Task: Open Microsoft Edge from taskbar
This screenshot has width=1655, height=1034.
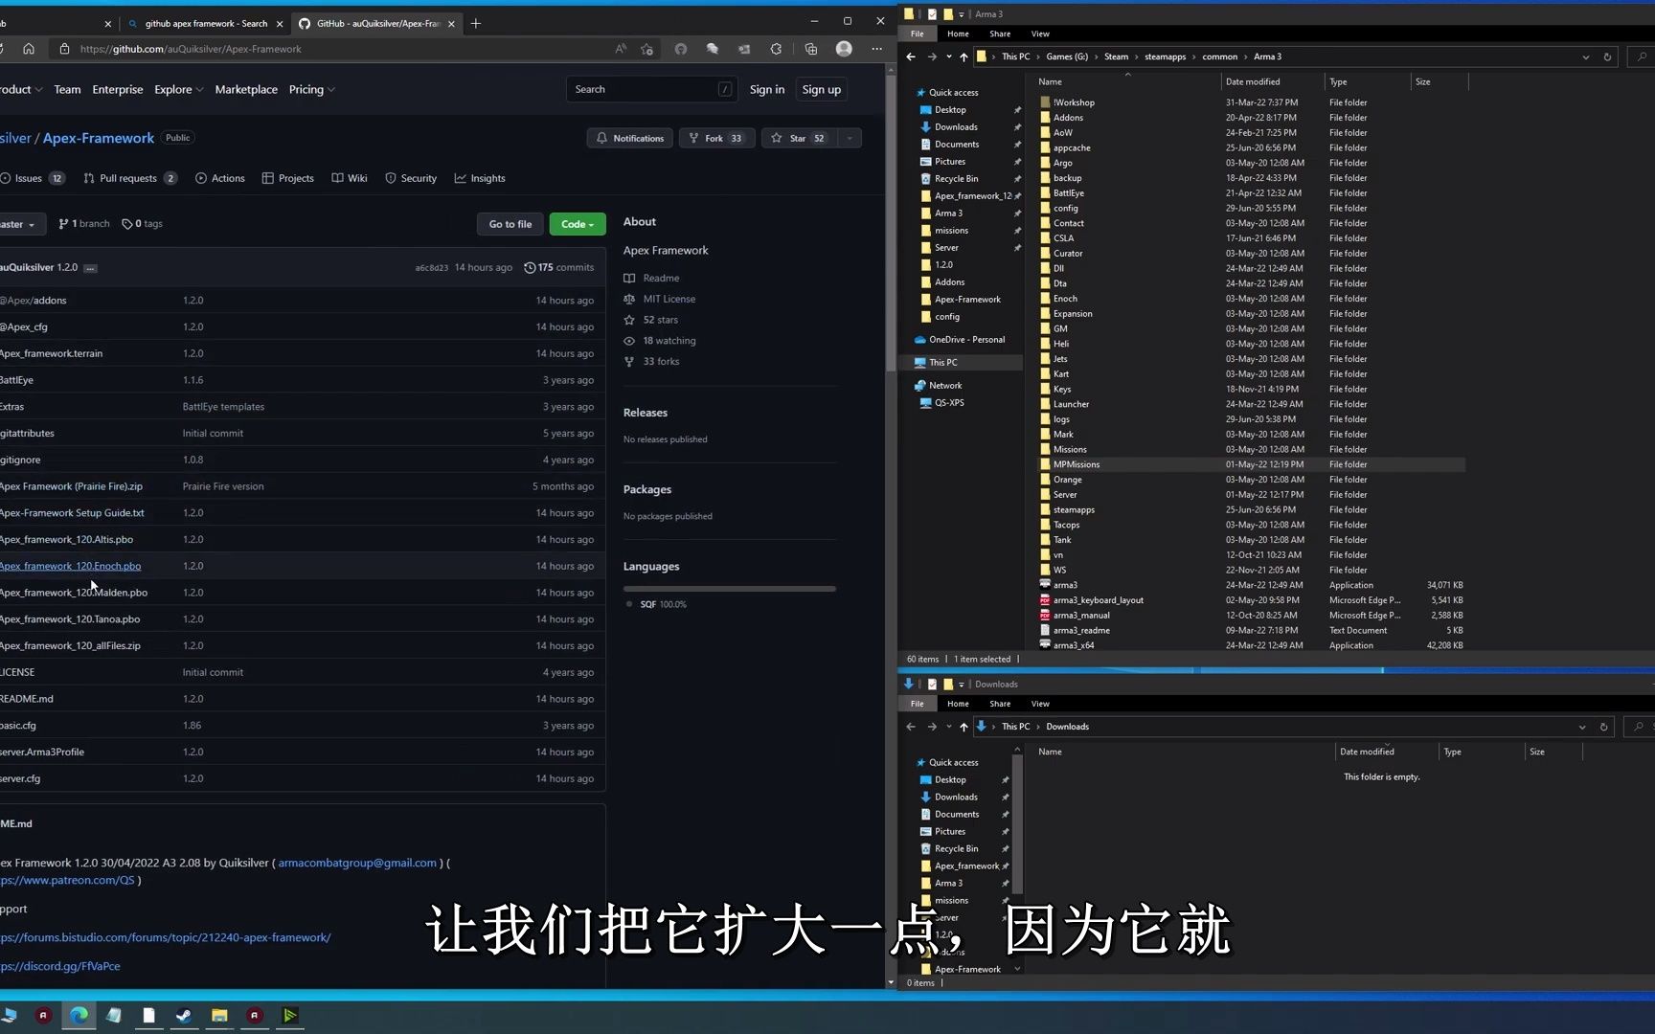Action: (x=79, y=1015)
